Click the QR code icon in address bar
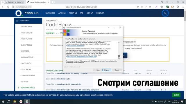186x104 pixels. (x=137, y=7)
